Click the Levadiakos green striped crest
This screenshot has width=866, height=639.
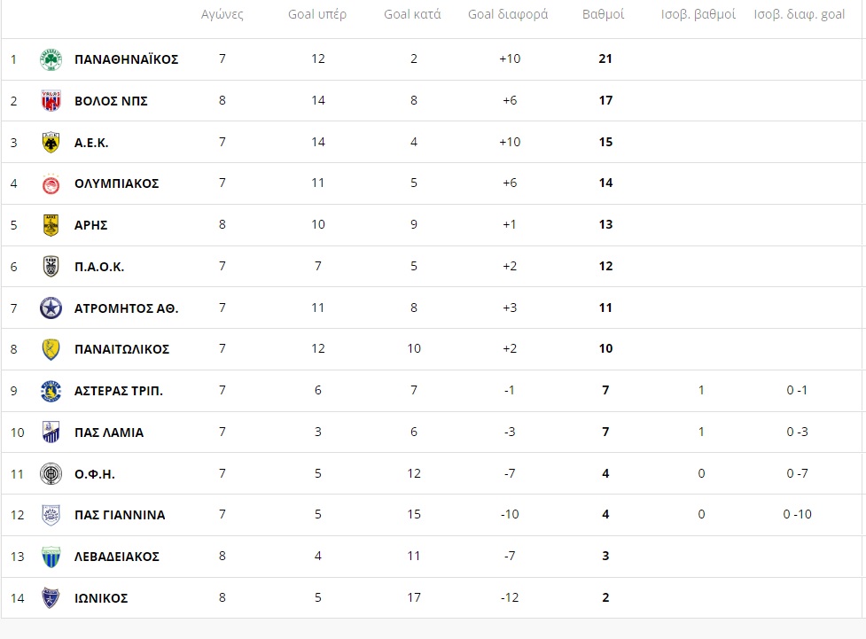coord(51,557)
